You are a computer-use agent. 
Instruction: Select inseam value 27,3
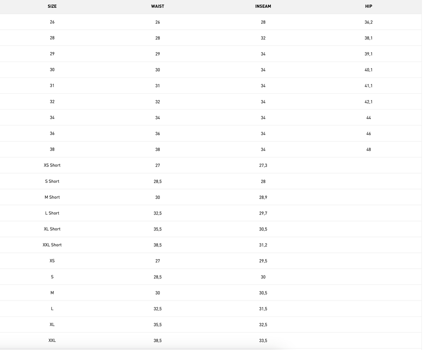coord(263,165)
